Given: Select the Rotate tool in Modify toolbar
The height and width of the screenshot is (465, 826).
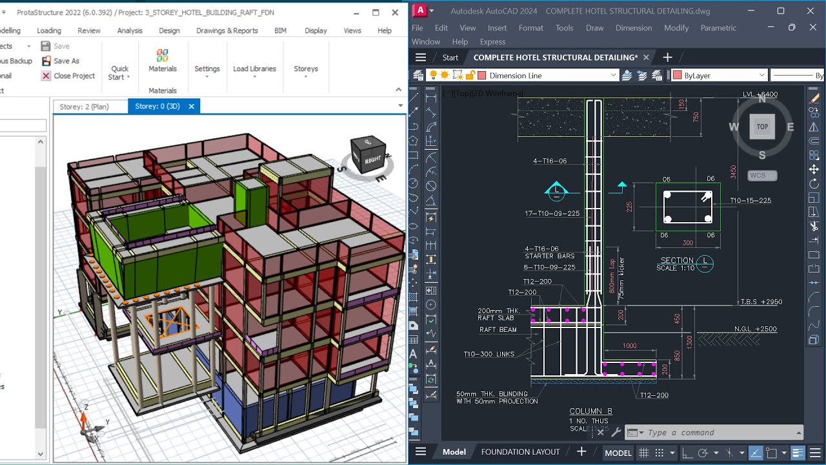Looking at the screenshot, I should (814, 184).
